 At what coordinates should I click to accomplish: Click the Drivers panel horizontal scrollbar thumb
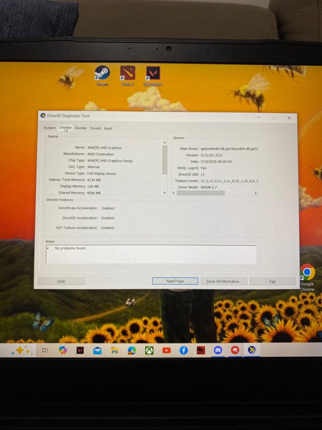pos(201,193)
